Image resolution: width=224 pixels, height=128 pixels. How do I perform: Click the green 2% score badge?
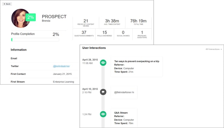(31, 17)
